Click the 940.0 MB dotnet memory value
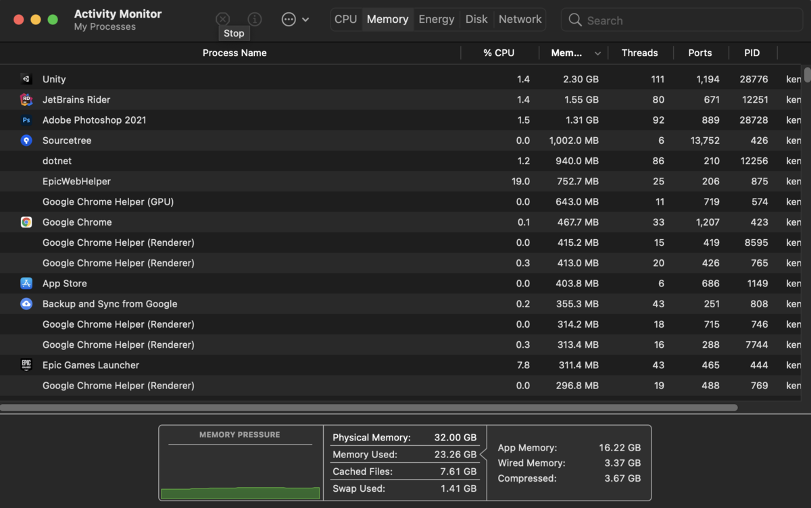The height and width of the screenshot is (508, 811). (577, 161)
